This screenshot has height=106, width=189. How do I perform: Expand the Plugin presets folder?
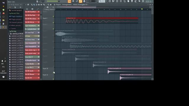pyautogui.click(x=15, y=19)
